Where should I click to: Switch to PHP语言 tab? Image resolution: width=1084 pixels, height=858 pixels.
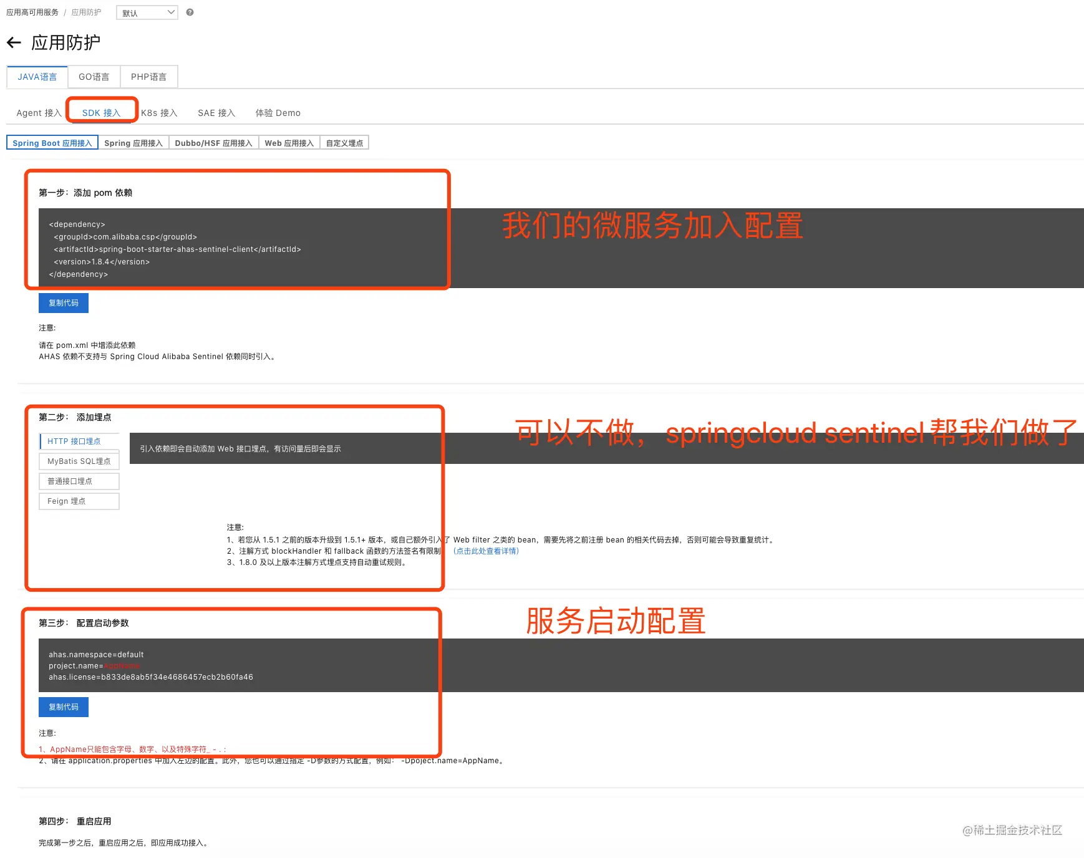click(x=148, y=77)
